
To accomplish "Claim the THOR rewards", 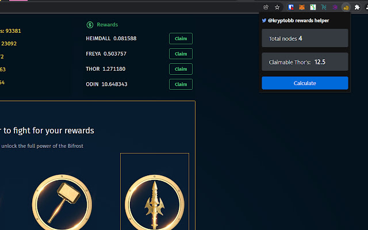I will (181, 69).
